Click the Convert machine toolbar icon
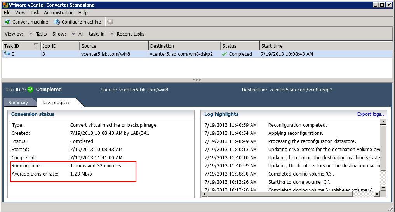 point(7,22)
